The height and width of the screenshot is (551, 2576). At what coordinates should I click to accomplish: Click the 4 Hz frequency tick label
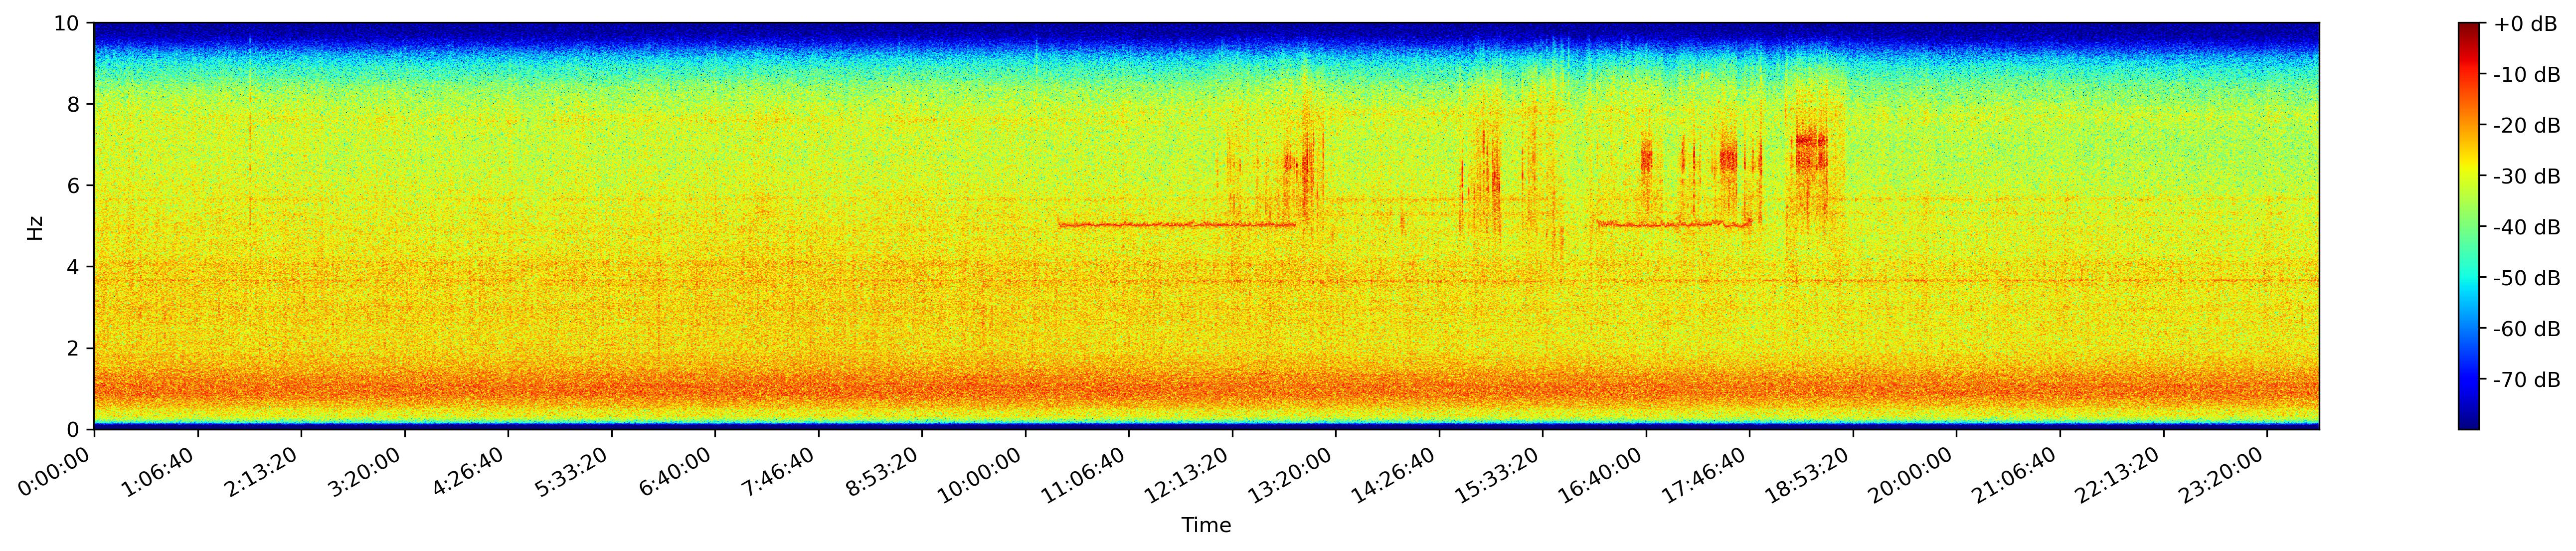[x=74, y=267]
